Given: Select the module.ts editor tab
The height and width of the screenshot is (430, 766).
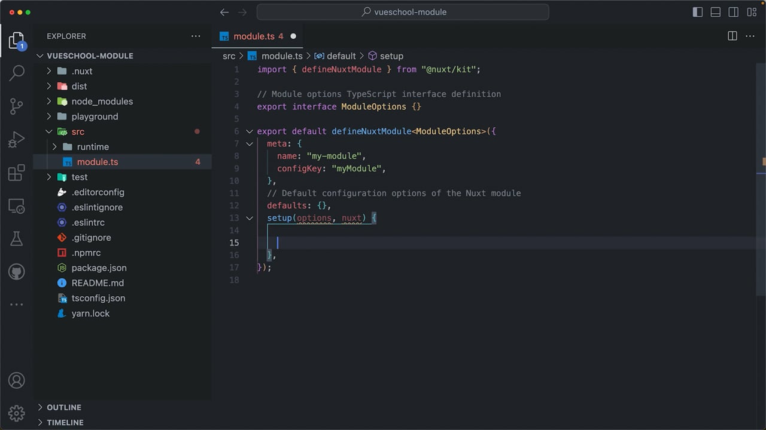Looking at the screenshot, I should [x=257, y=36].
